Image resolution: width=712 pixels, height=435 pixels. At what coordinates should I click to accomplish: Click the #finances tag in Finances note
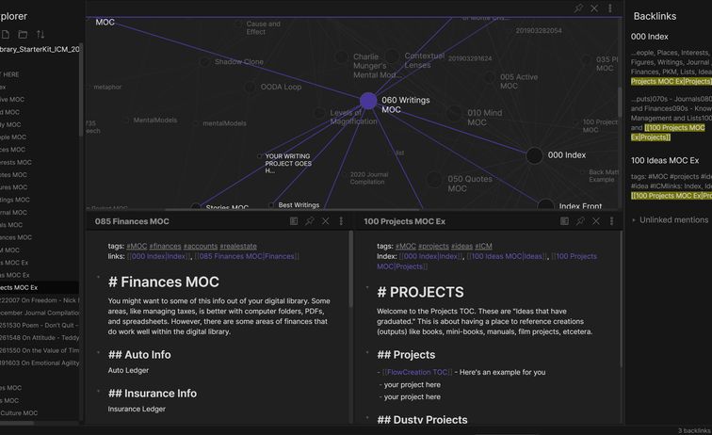pyautogui.click(x=165, y=247)
